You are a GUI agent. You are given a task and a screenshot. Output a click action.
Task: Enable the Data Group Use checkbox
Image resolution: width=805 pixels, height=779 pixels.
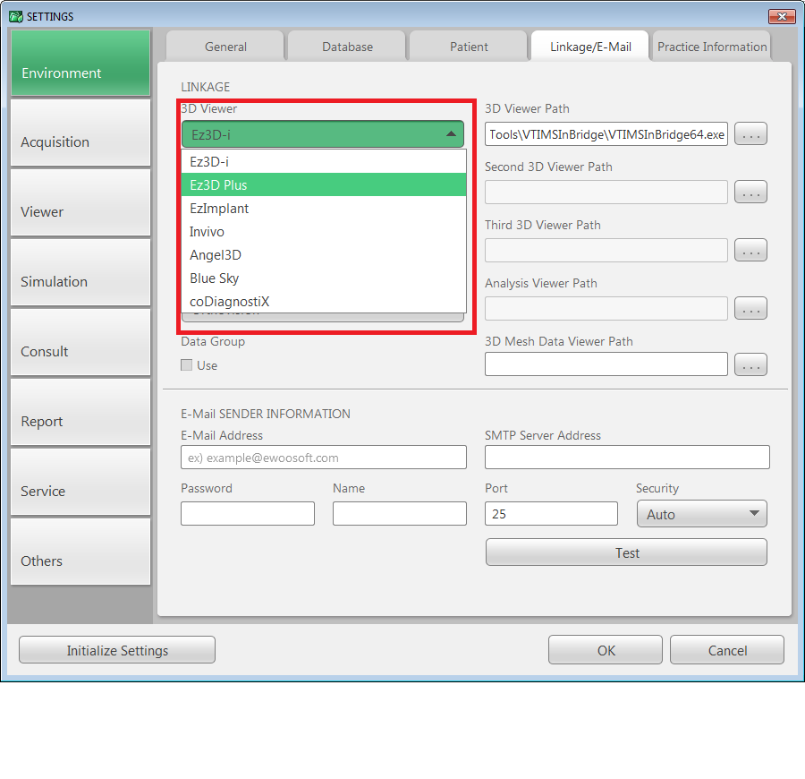(186, 364)
